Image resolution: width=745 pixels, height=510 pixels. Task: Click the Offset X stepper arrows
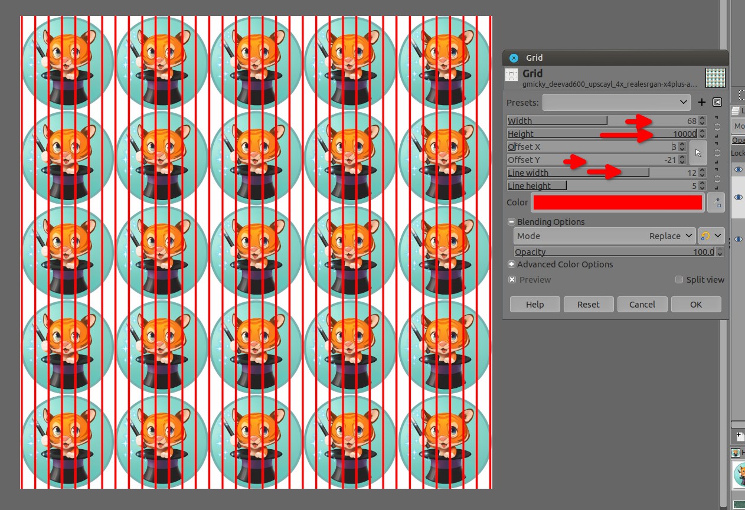[x=682, y=147]
